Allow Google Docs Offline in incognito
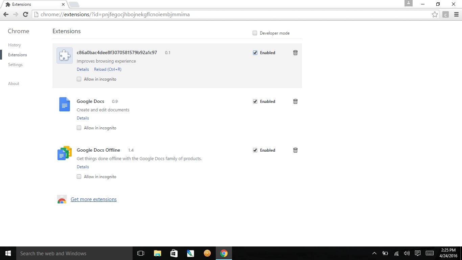 click(79, 177)
